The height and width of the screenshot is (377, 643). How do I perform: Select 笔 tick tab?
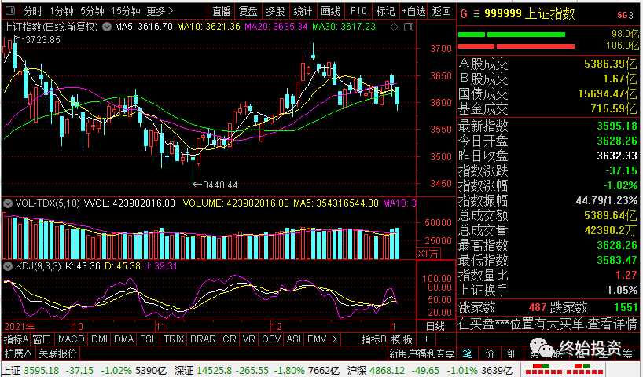tap(468, 353)
